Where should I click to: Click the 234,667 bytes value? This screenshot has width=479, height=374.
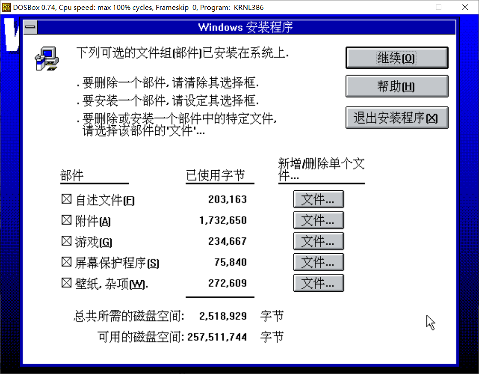pyautogui.click(x=227, y=241)
